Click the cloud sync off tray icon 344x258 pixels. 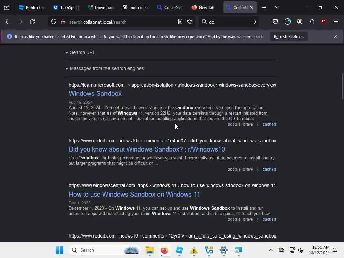282,250
